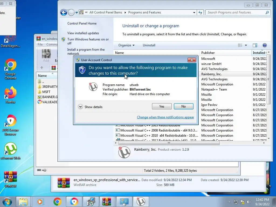Go back in Control Panel window
276x207 pixels.
coord(64,12)
